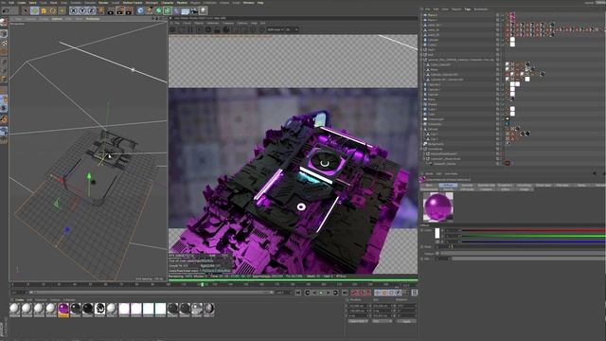The height and width of the screenshot is (341, 606).
Task: Open the File menu in main menu bar
Action: (4, 2)
